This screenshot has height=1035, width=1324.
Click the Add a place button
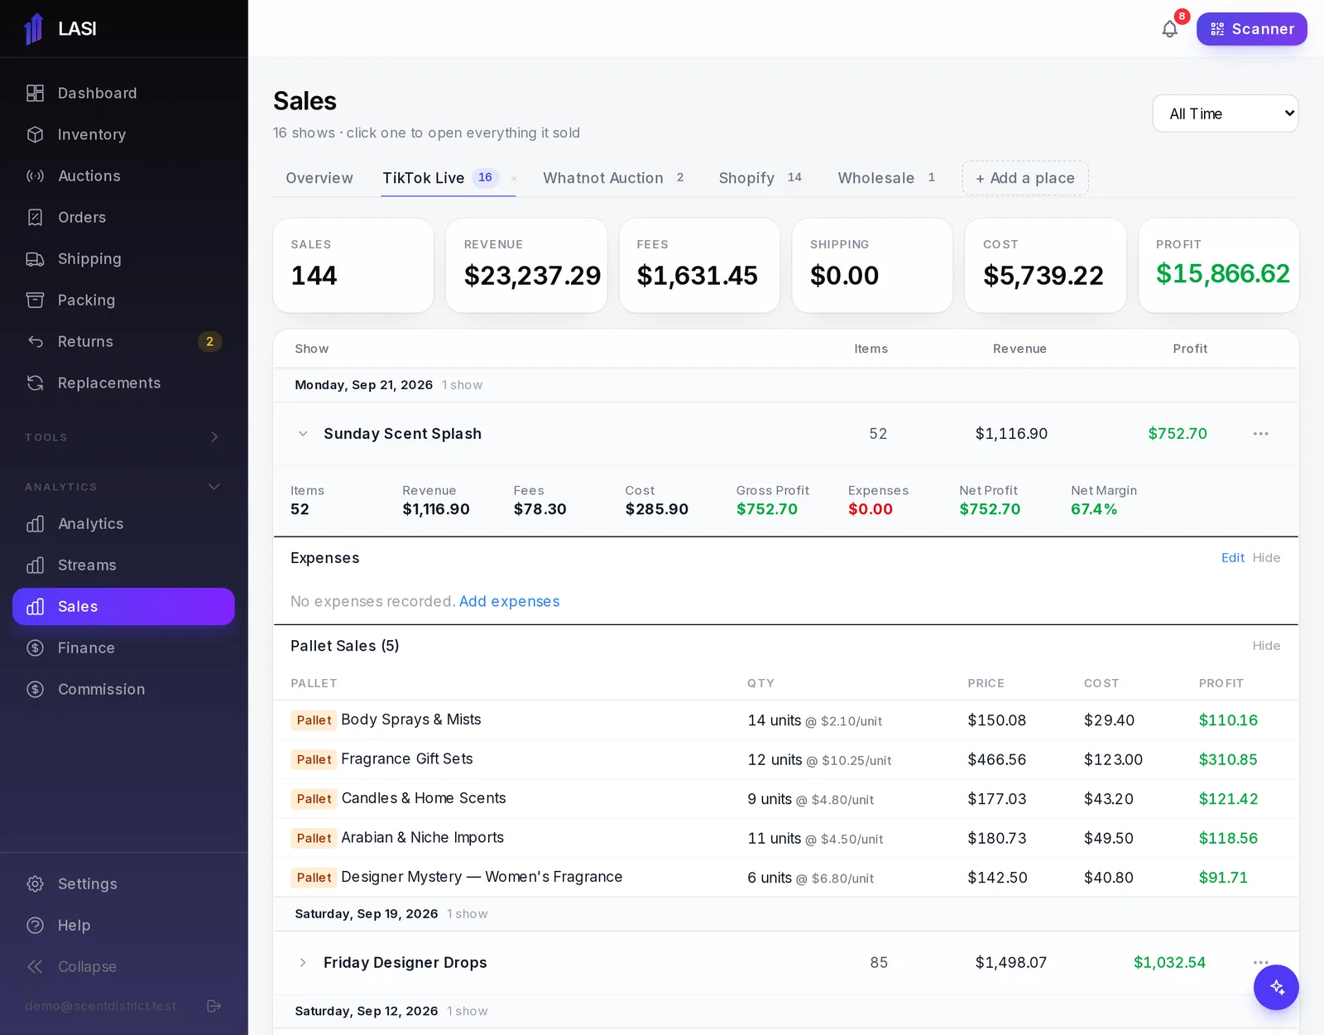click(1024, 178)
